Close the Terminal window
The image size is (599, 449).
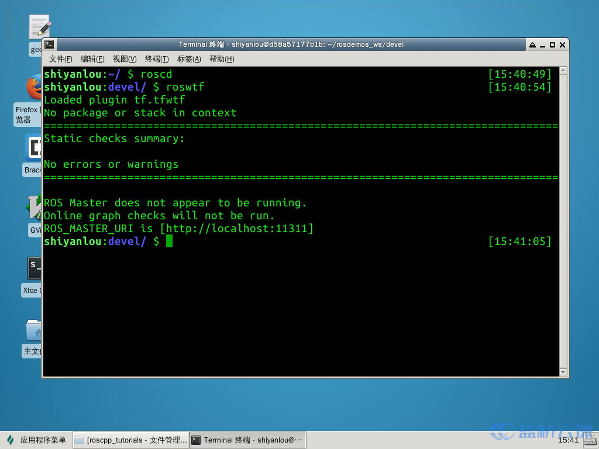point(562,44)
